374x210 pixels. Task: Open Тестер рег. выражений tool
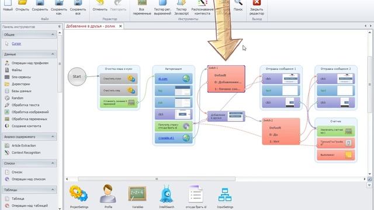tap(162, 8)
